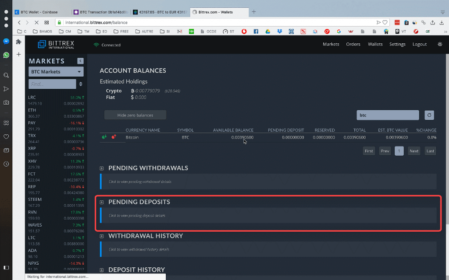Open the Markets menu in the Bittrex header
This screenshot has width=449, height=280.
coord(331,44)
